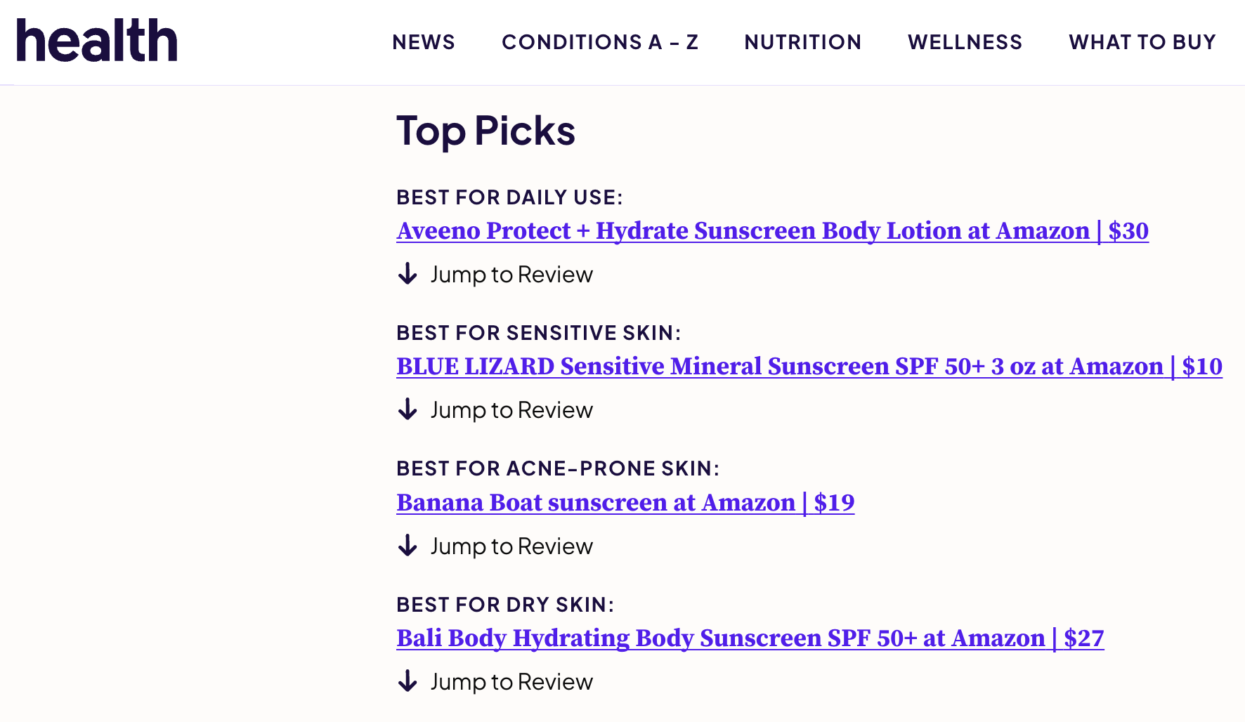Click down arrow icon under Bali Body link
This screenshot has height=722, width=1245.
click(408, 681)
